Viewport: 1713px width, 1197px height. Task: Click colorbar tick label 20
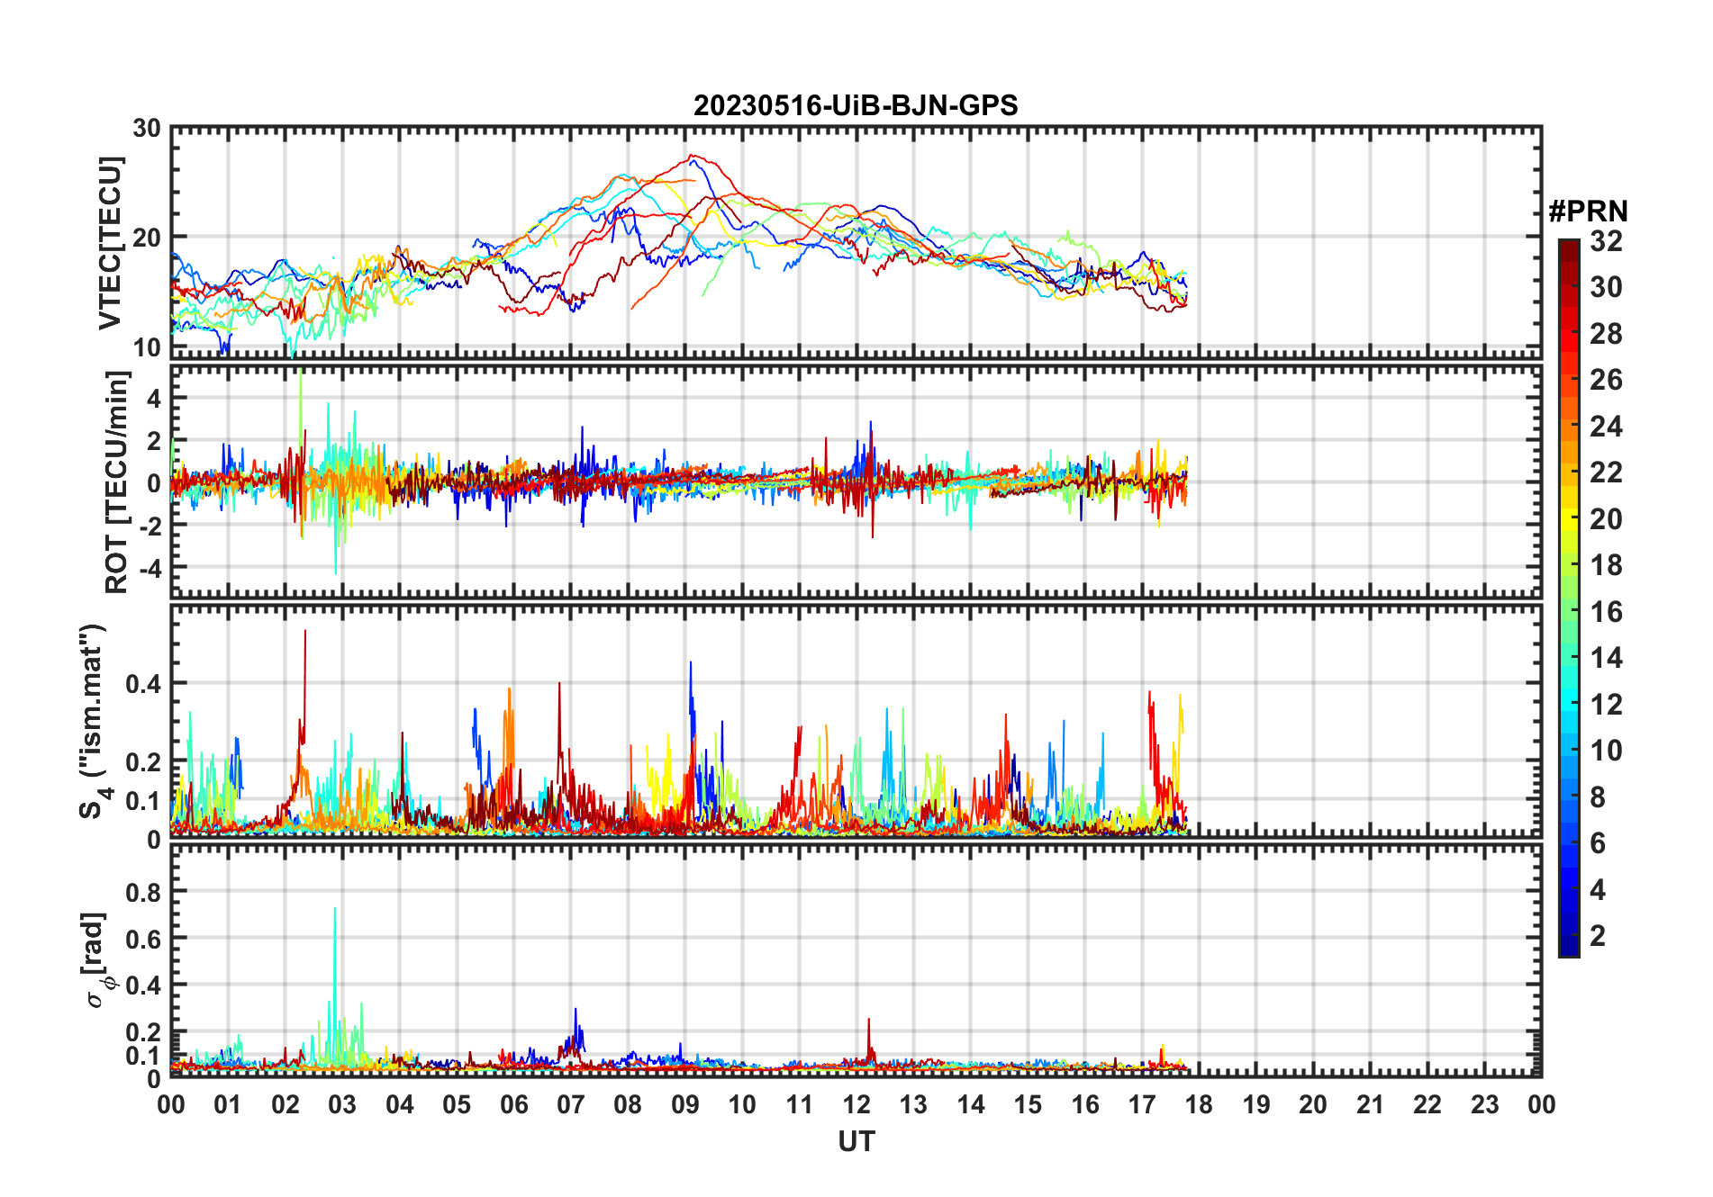coord(1606,519)
